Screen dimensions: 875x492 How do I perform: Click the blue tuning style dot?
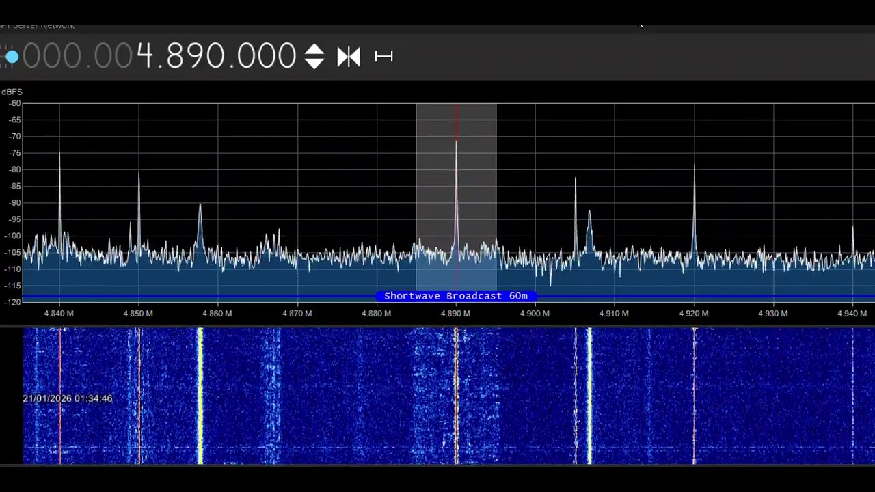coord(12,57)
